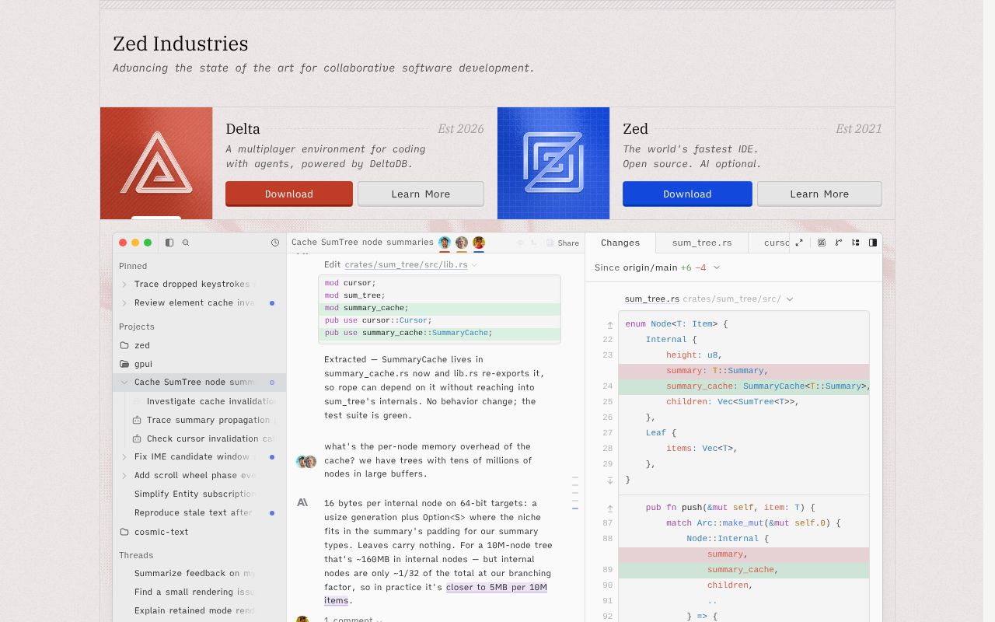Viewport: 995px width, 622px height.
Task: Open the sum_tree.rs file path dropdown
Action: (x=790, y=299)
